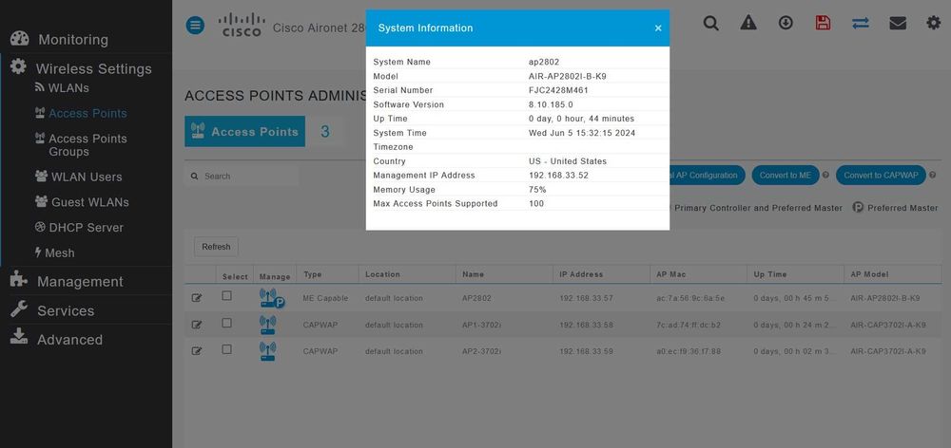
Task: Click the download circle icon
Action: 786,23
